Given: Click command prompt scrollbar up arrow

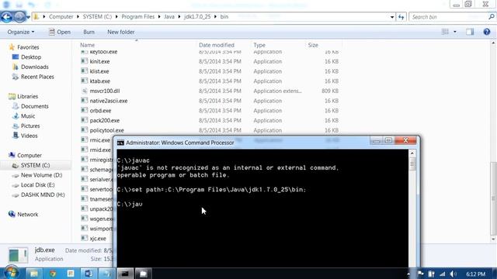Looking at the screenshot, I should tap(412, 153).
